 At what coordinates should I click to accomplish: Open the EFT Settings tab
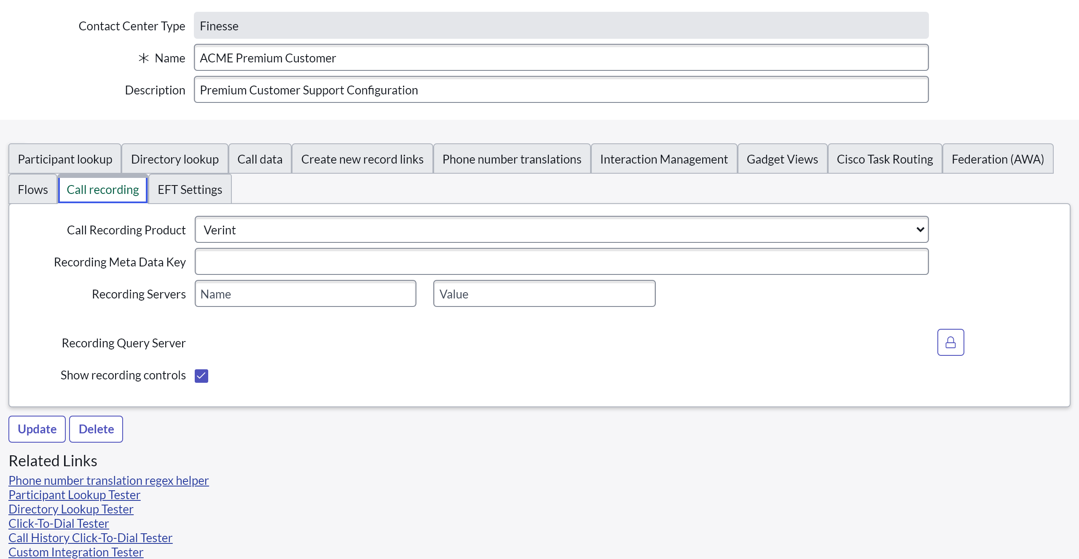(190, 189)
